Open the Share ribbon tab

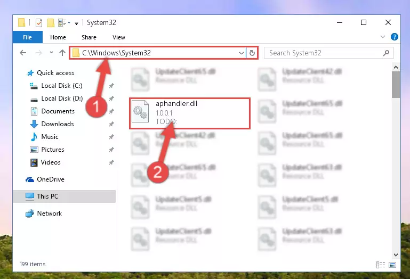(89, 37)
